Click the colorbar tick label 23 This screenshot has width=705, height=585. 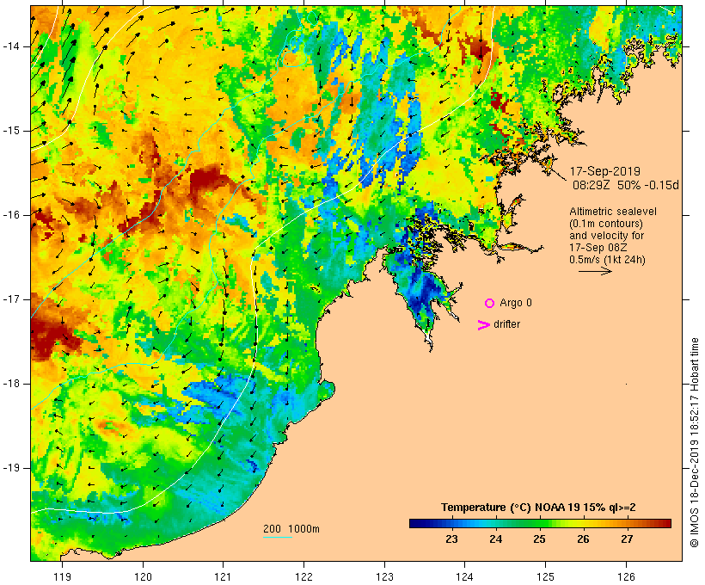[452, 539]
